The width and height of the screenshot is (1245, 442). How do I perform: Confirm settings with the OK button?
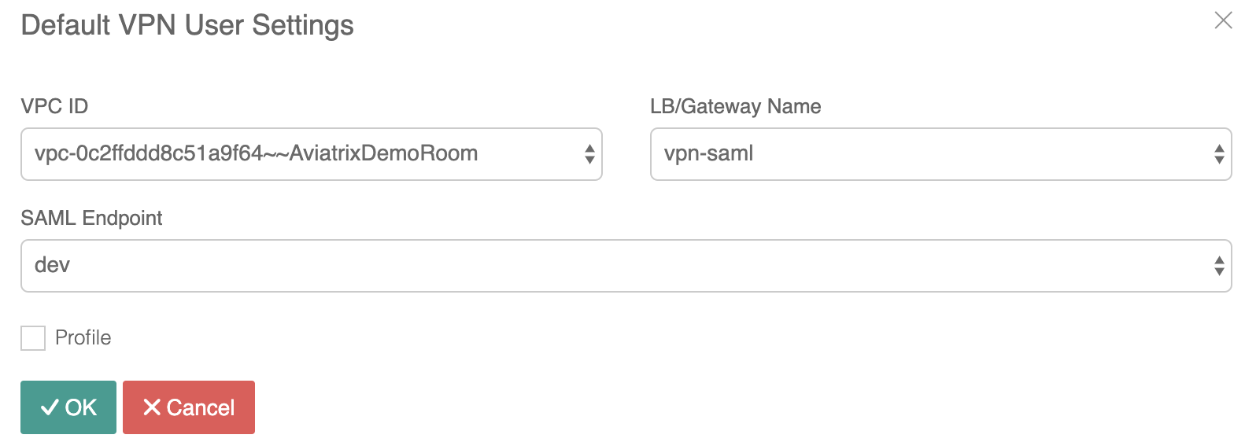(68, 407)
